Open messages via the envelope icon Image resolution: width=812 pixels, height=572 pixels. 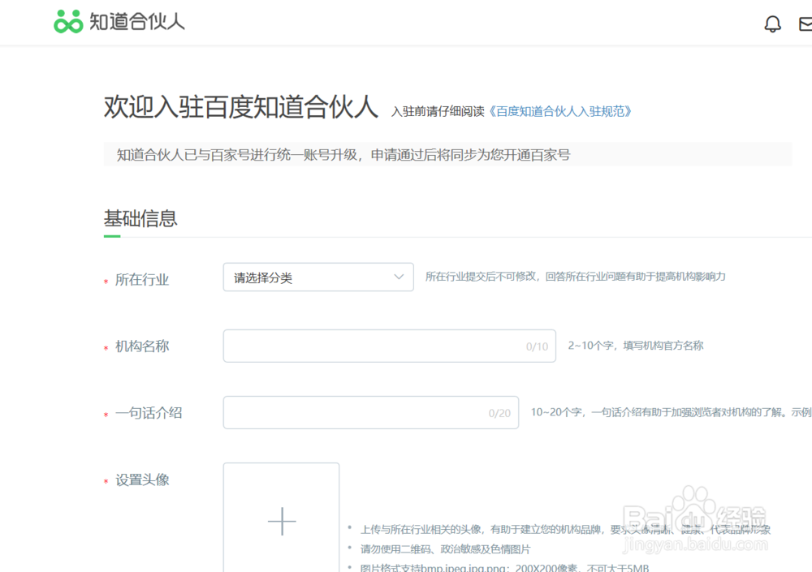tap(806, 24)
